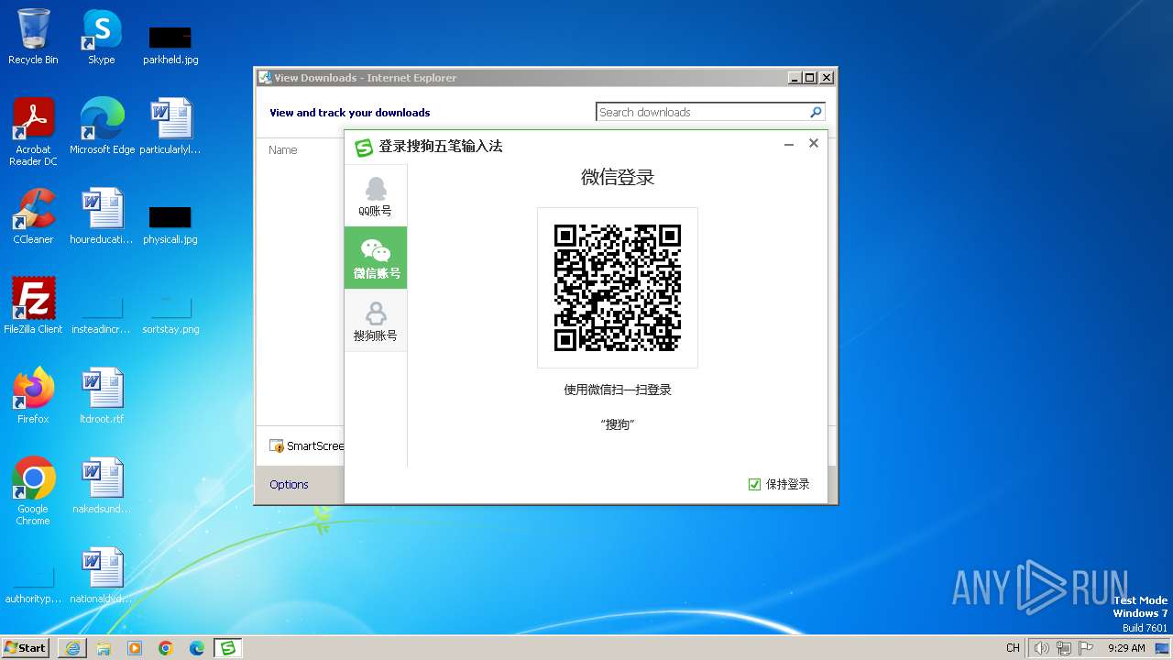
Task: Select the particularlyl... Word document
Action: pyautogui.click(x=170, y=126)
